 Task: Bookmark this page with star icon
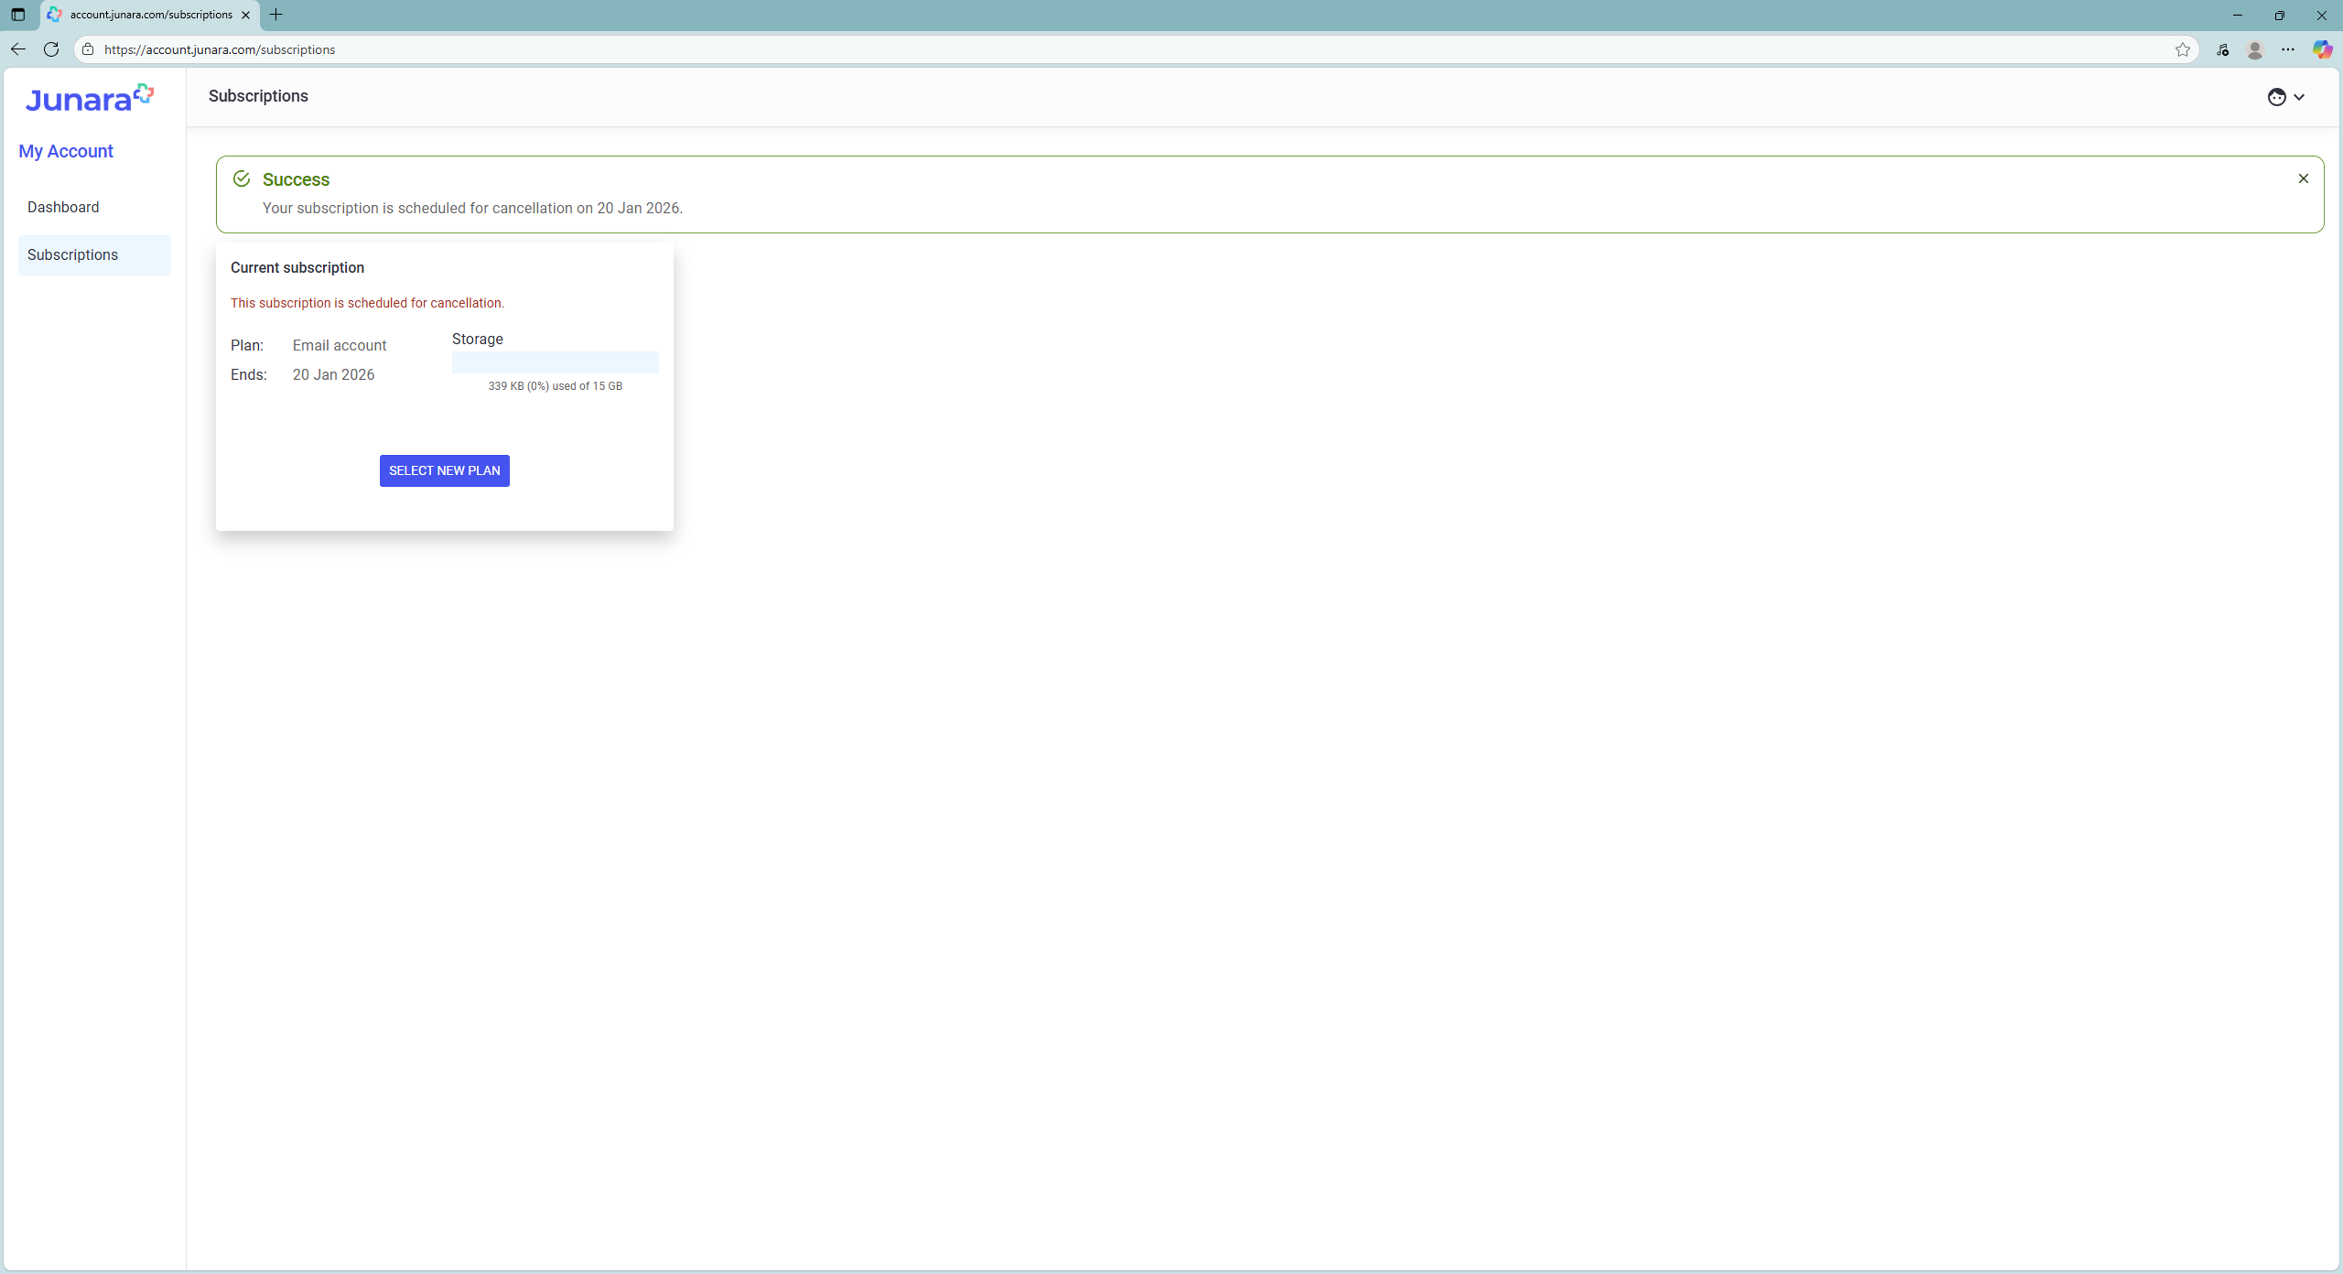click(2182, 49)
